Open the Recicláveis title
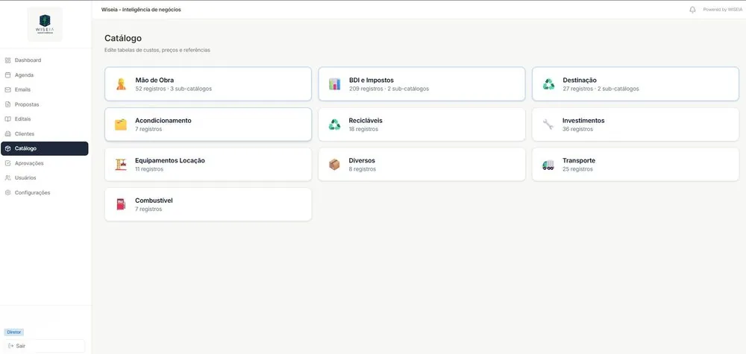Viewport: 746px width, 354px height. [366, 121]
